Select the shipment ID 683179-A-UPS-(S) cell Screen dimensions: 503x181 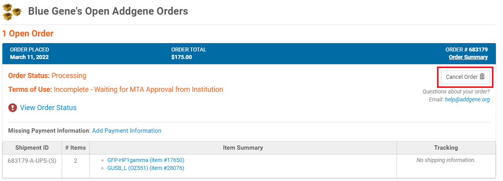[x=32, y=160]
